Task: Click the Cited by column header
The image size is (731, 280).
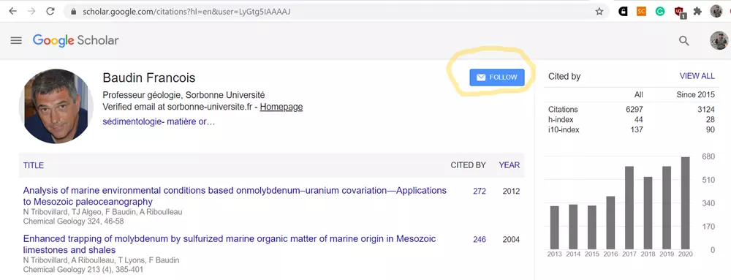Action: click(468, 165)
